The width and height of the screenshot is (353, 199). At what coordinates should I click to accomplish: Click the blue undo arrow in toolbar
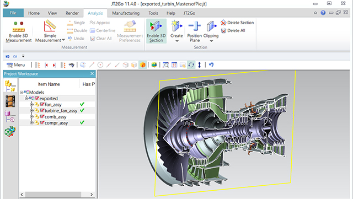(211, 65)
